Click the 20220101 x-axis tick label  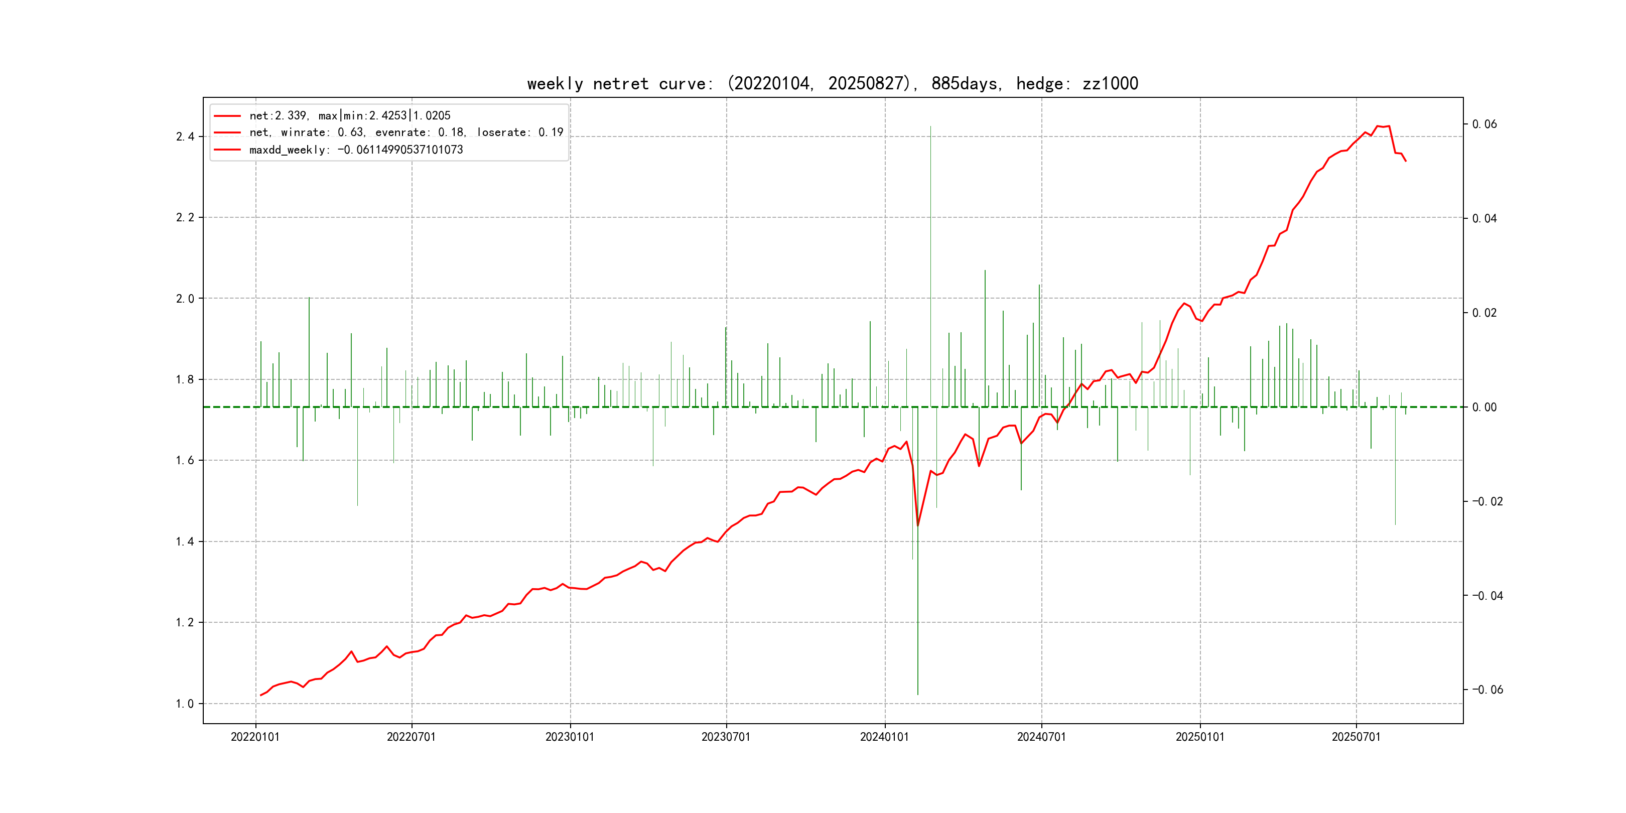pos(255,737)
